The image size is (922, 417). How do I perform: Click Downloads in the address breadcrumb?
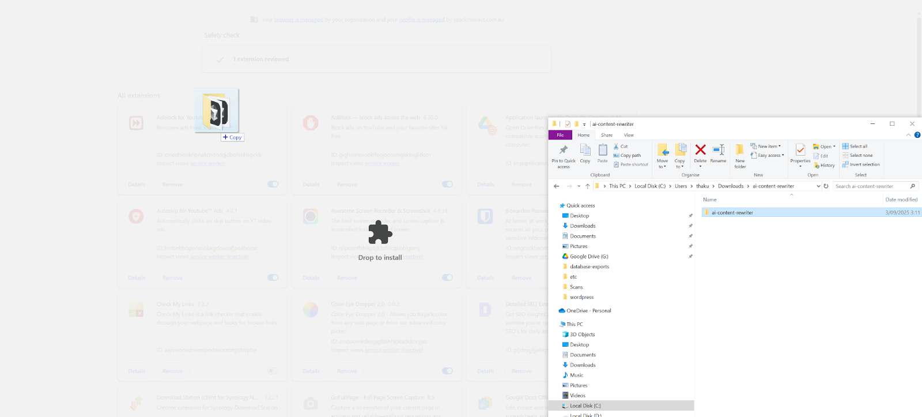(730, 186)
